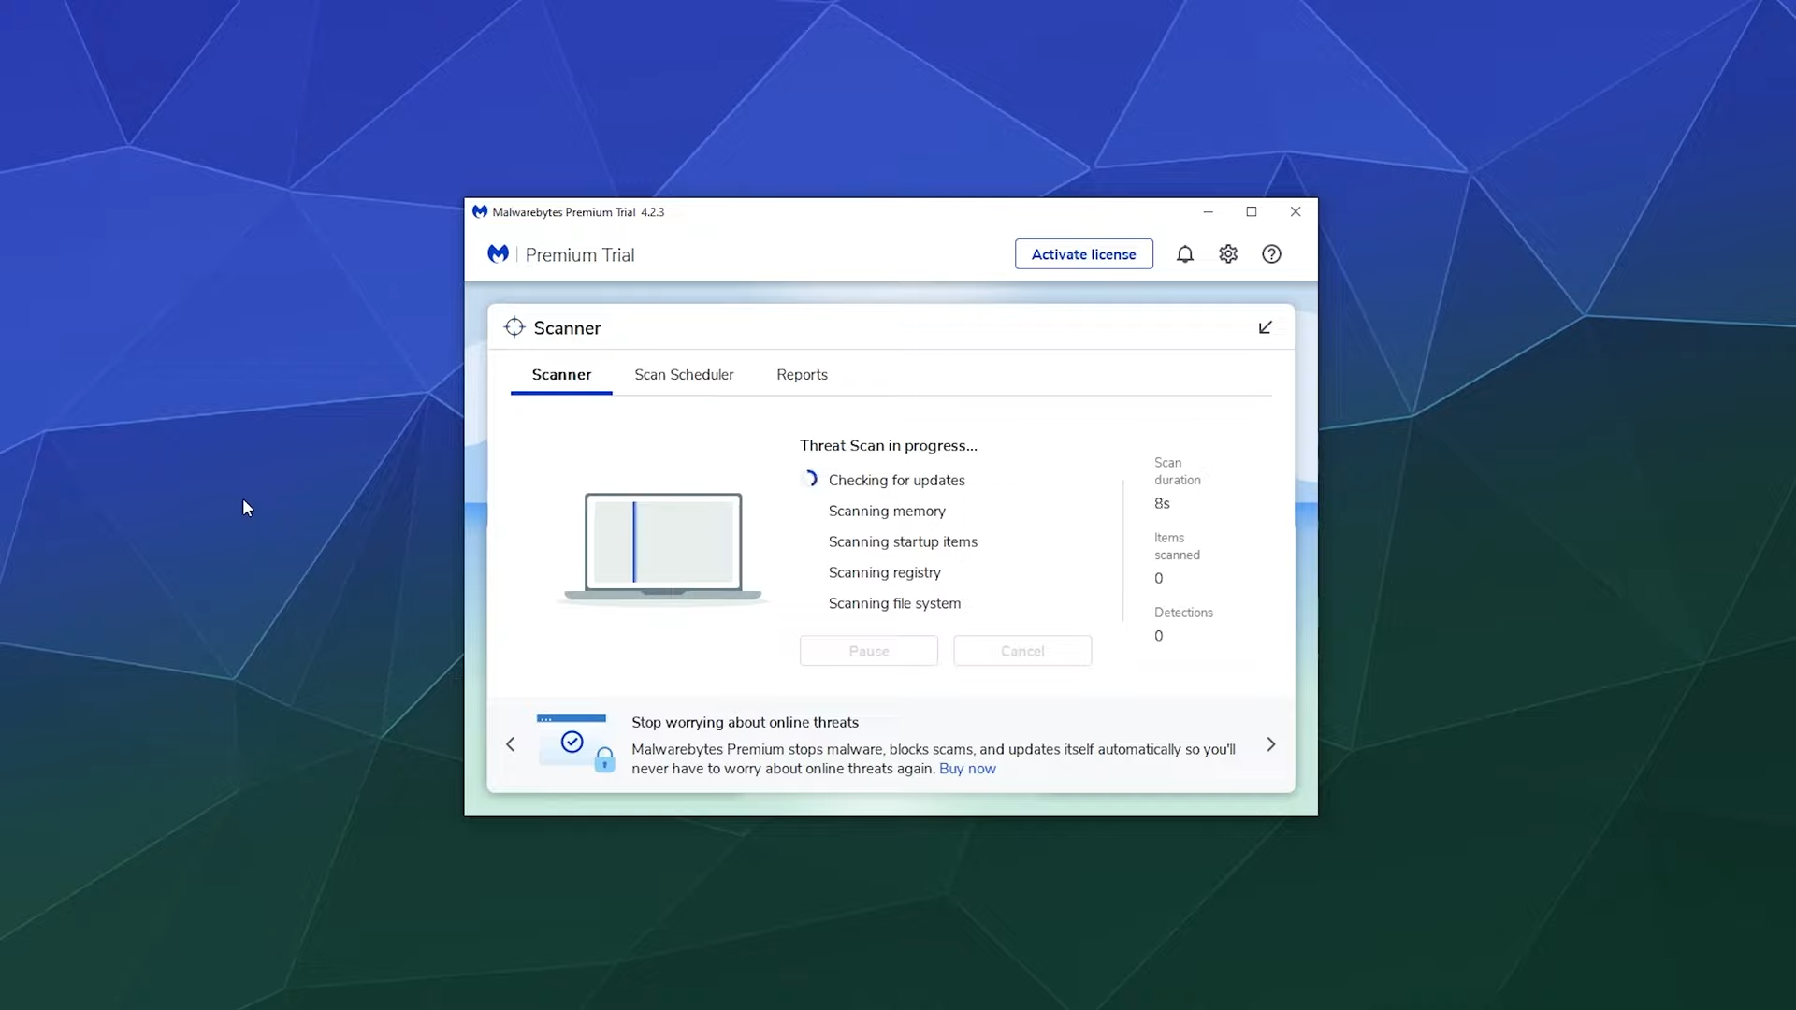Pause the threat scan
This screenshot has height=1010, width=1796.
pos(868,651)
